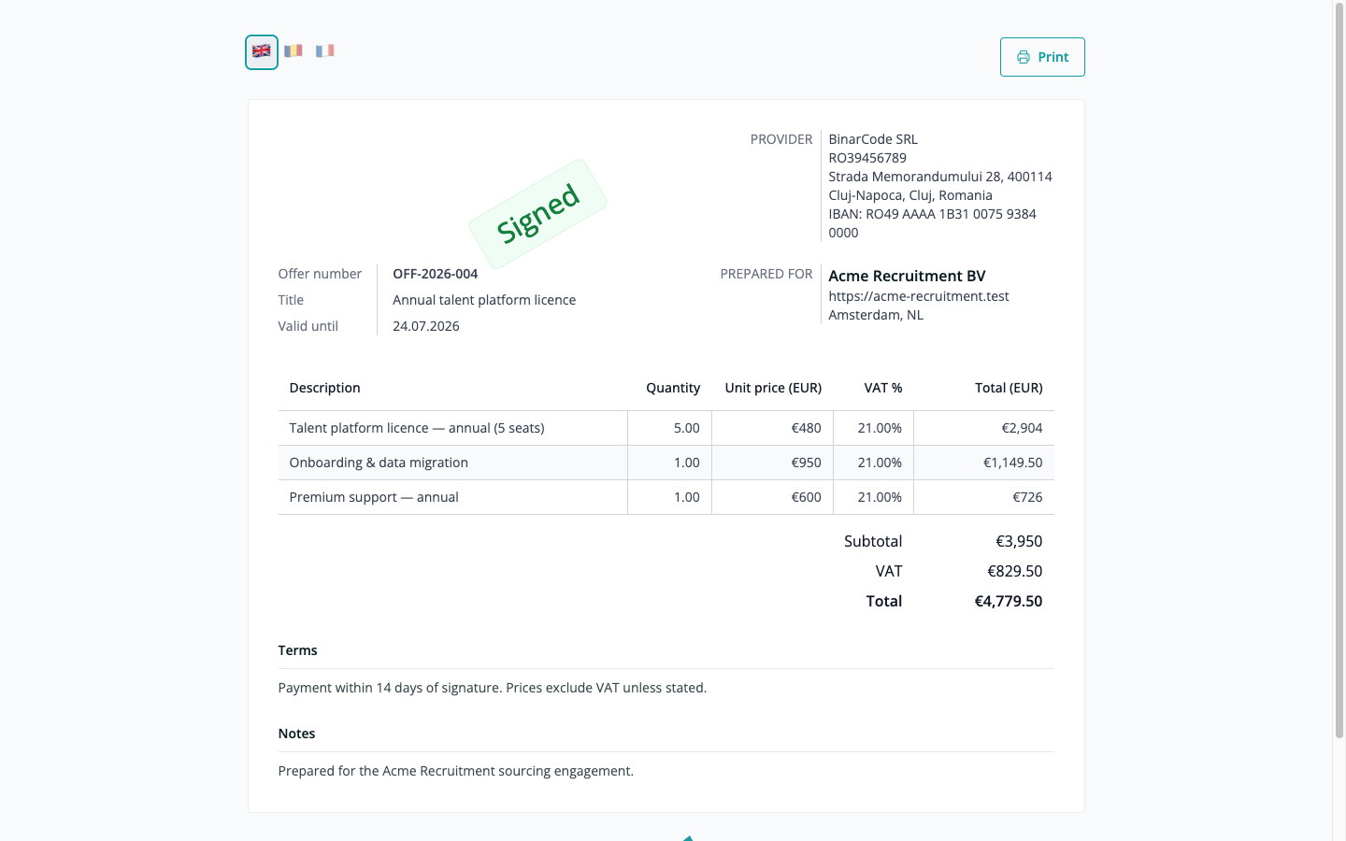
Task: Click the 'Payment within 14 days' terms text
Action: click(x=493, y=688)
